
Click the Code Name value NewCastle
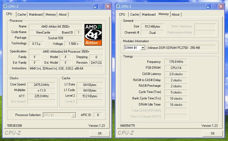tap(43, 32)
